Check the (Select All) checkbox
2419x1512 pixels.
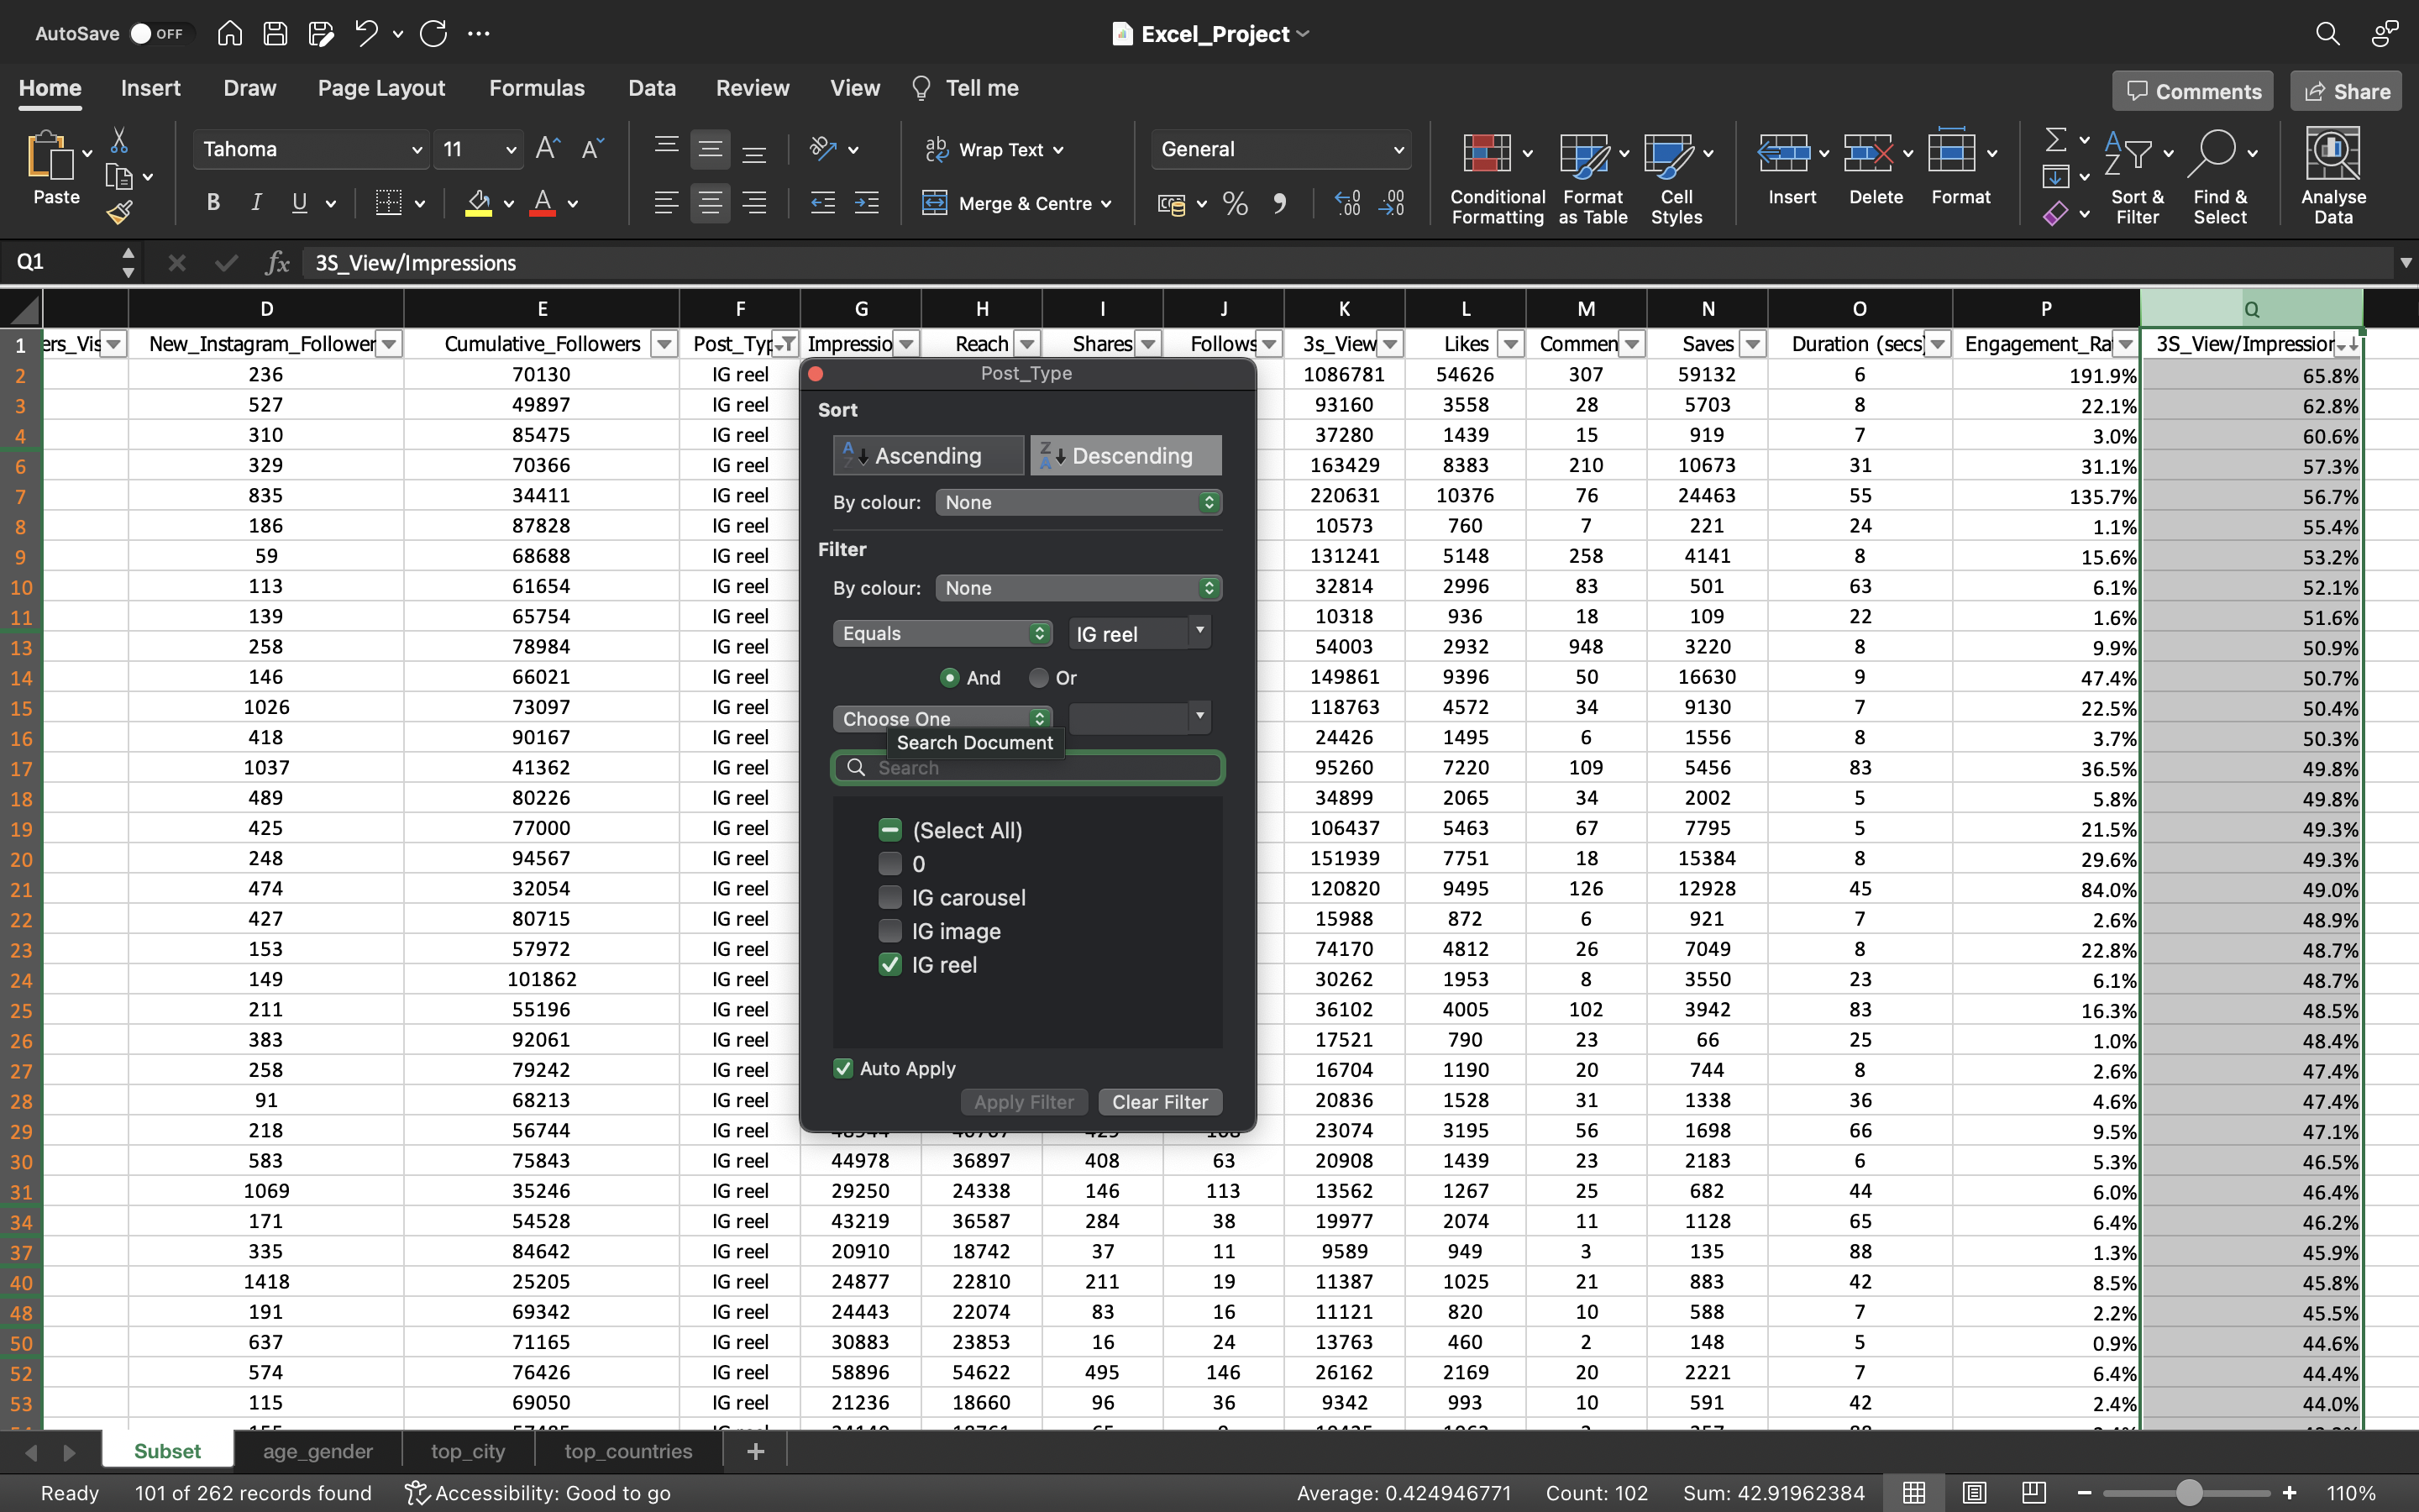pyautogui.click(x=889, y=829)
